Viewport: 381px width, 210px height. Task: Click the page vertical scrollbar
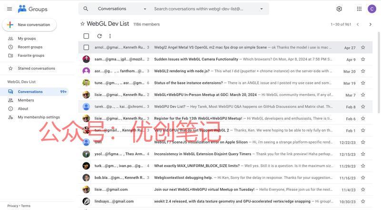(379, 73)
